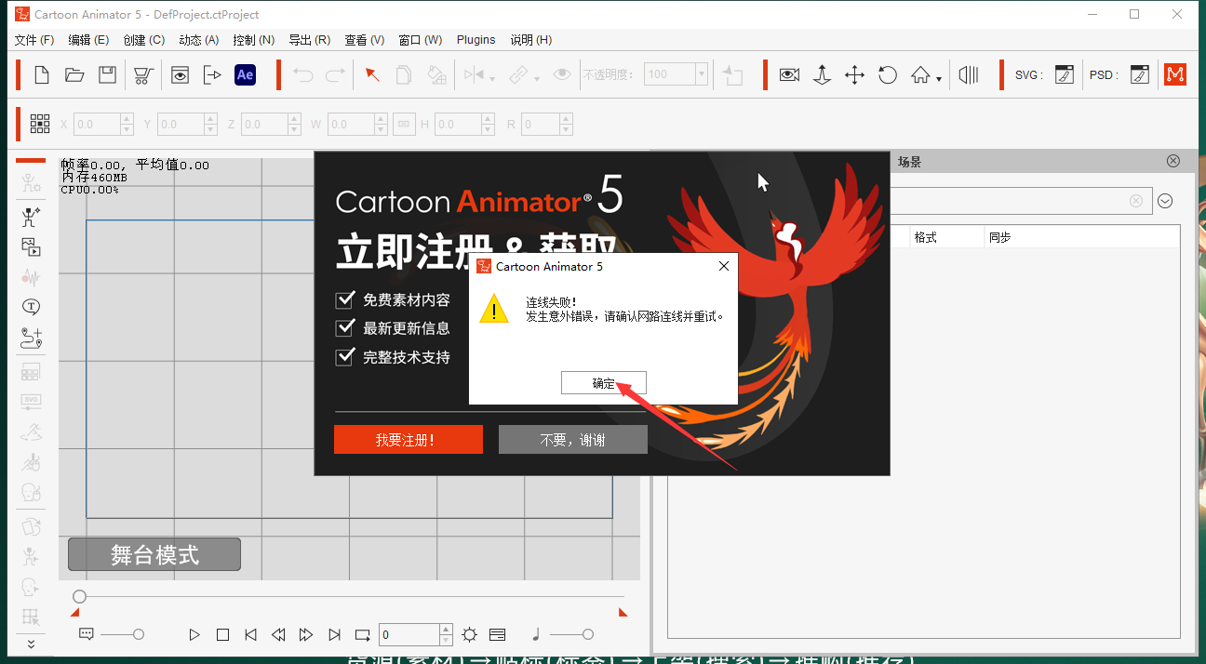Click the text bubble tool in left sidebar
Screen dimensions: 1206x664
(31, 306)
